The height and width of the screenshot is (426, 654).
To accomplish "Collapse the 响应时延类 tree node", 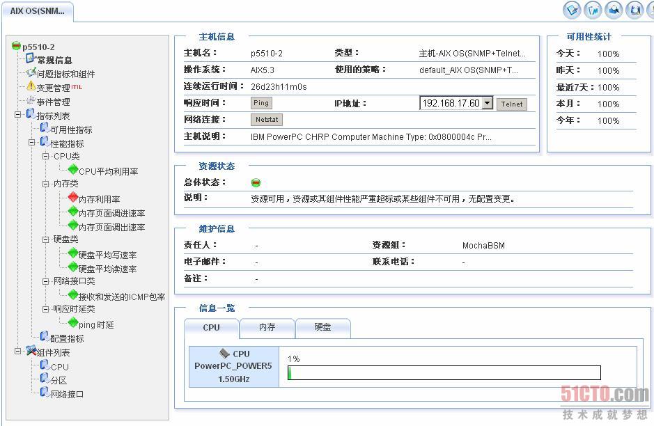I will pyautogui.click(x=45, y=309).
